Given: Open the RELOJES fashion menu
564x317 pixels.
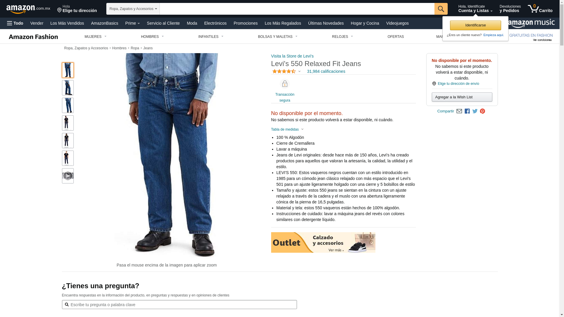Looking at the screenshot, I should point(342,37).
